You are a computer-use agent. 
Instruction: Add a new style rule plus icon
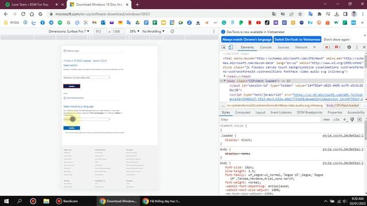[345, 120]
